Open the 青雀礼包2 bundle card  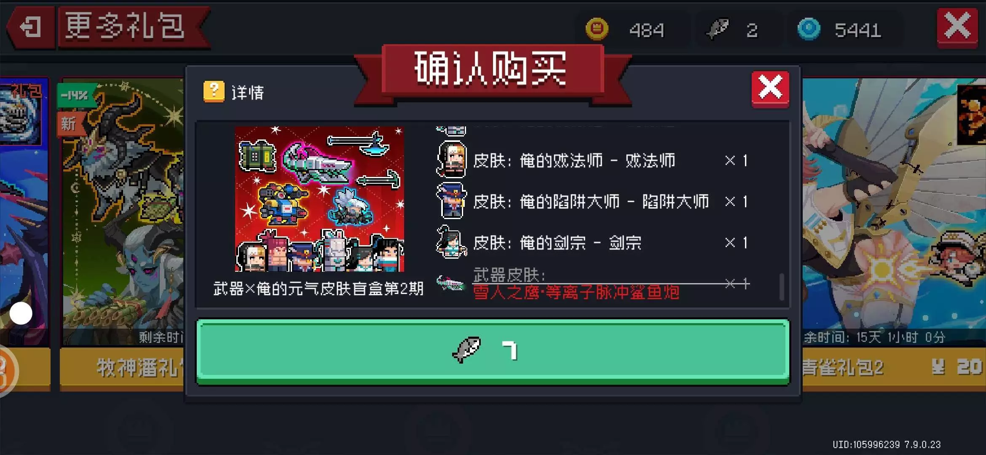pyautogui.click(x=893, y=234)
